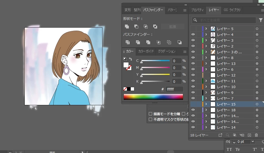
Task: Expand レイヤー 5 in layers panel
Action: click(206, 29)
